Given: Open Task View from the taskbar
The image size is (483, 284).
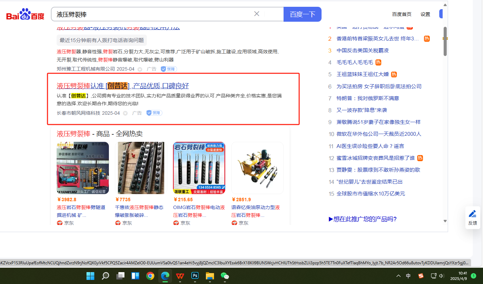Looking at the screenshot, I should tap(120, 276).
